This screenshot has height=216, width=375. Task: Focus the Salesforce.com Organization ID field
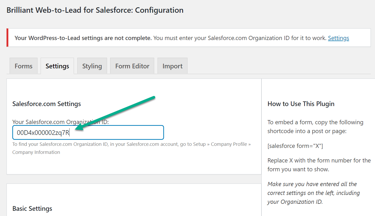click(88, 133)
